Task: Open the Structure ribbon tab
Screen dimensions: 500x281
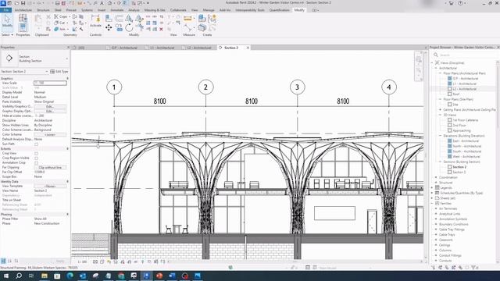Action: point(43,10)
